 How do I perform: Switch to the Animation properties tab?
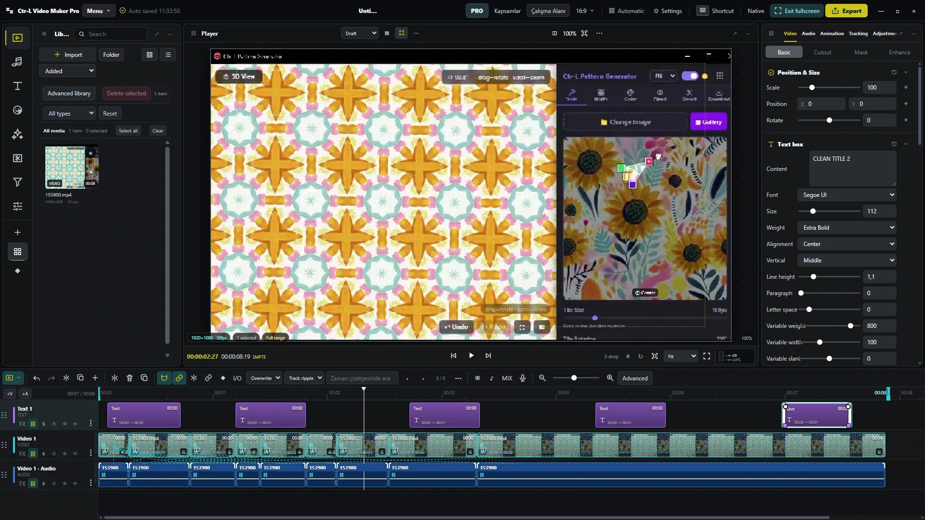click(x=832, y=33)
